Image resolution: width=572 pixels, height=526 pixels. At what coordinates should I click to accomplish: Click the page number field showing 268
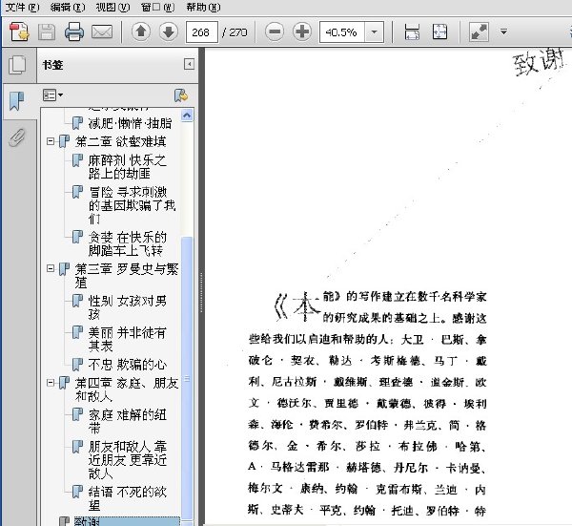(202, 32)
